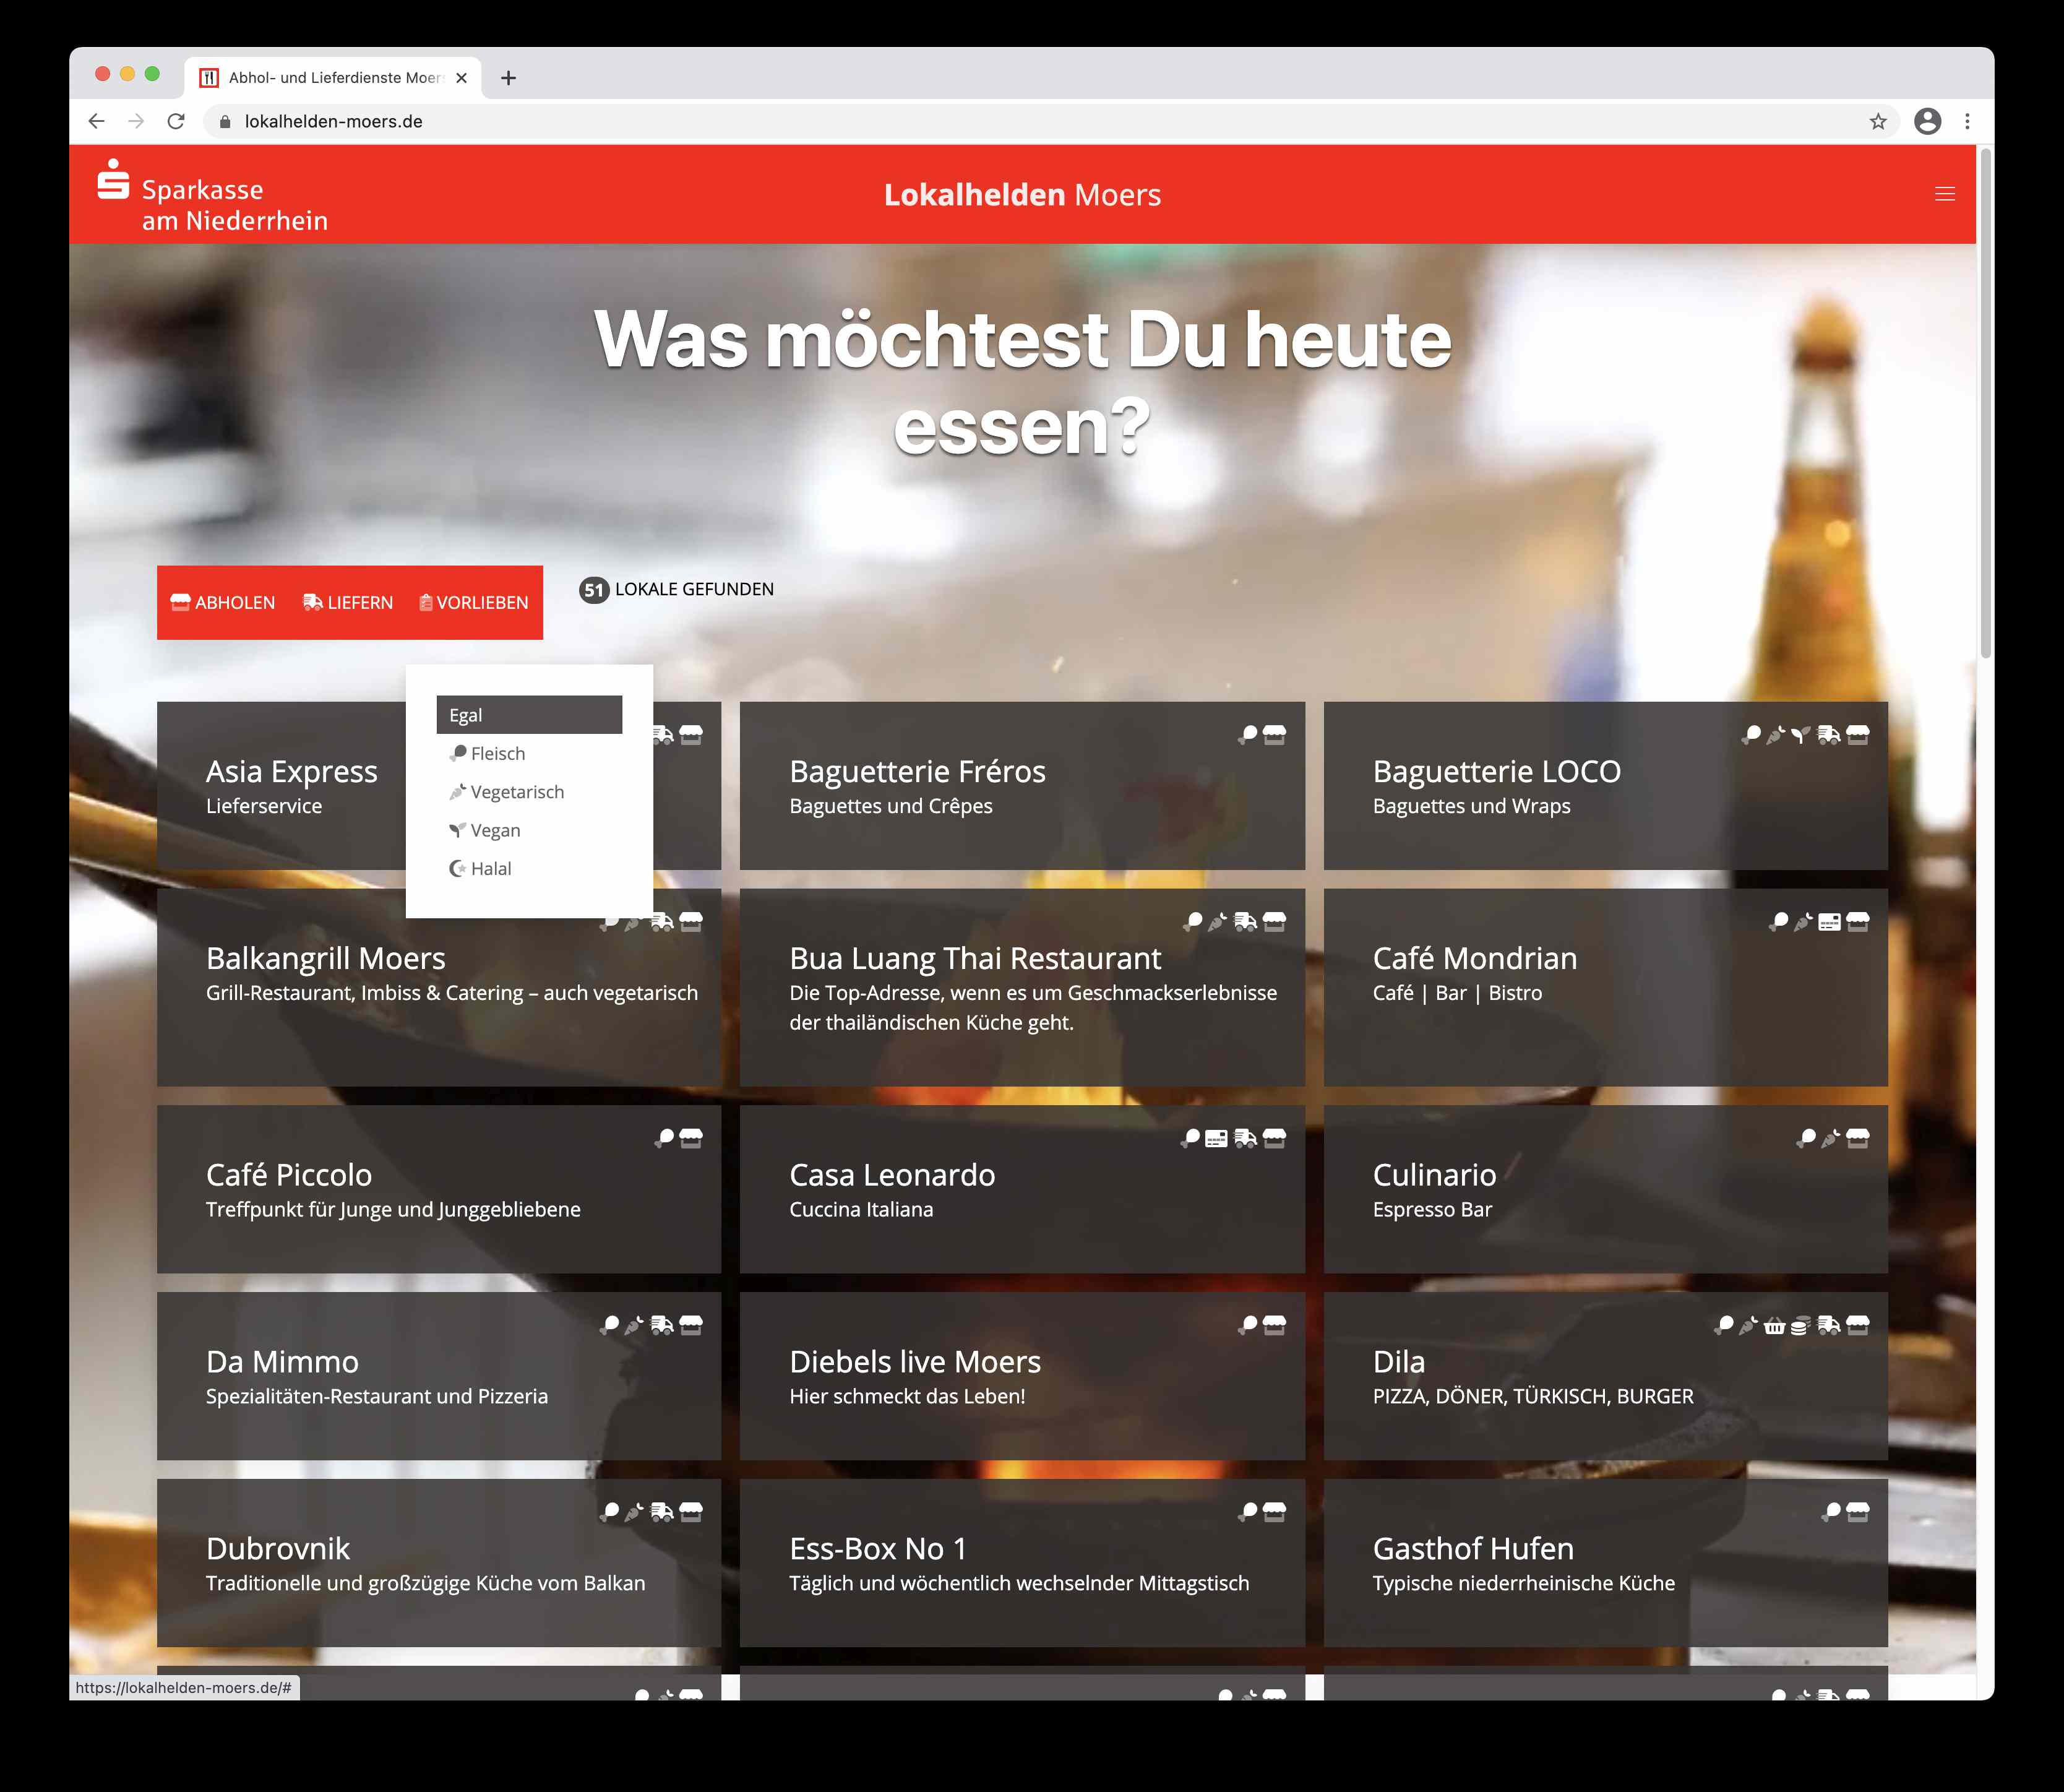Select the Fleisch option in preferences
2064x1792 pixels.
pyautogui.click(x=529, y=754)
